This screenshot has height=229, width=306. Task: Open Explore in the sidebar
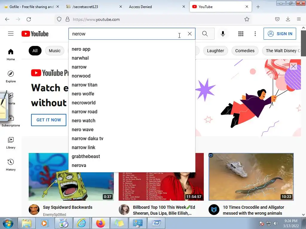pyautogui.click(x=11, y=77)
